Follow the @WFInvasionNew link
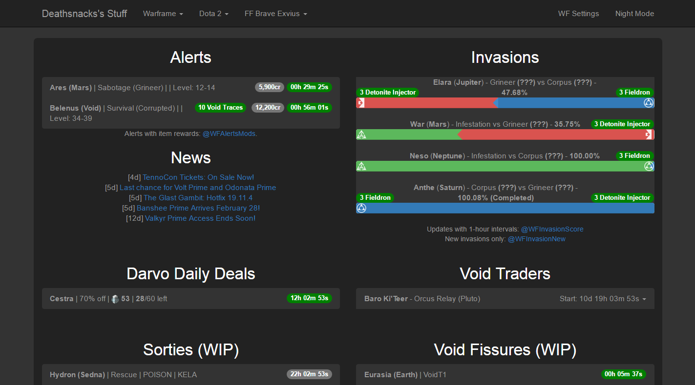This screenshot has width=695, height=385. [537, 239]
